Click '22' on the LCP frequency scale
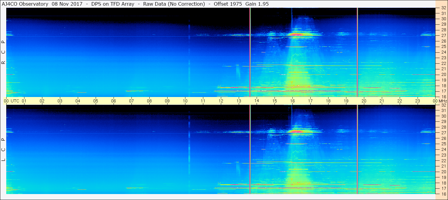Screen dimensions: 448x200 pos(443,161)
